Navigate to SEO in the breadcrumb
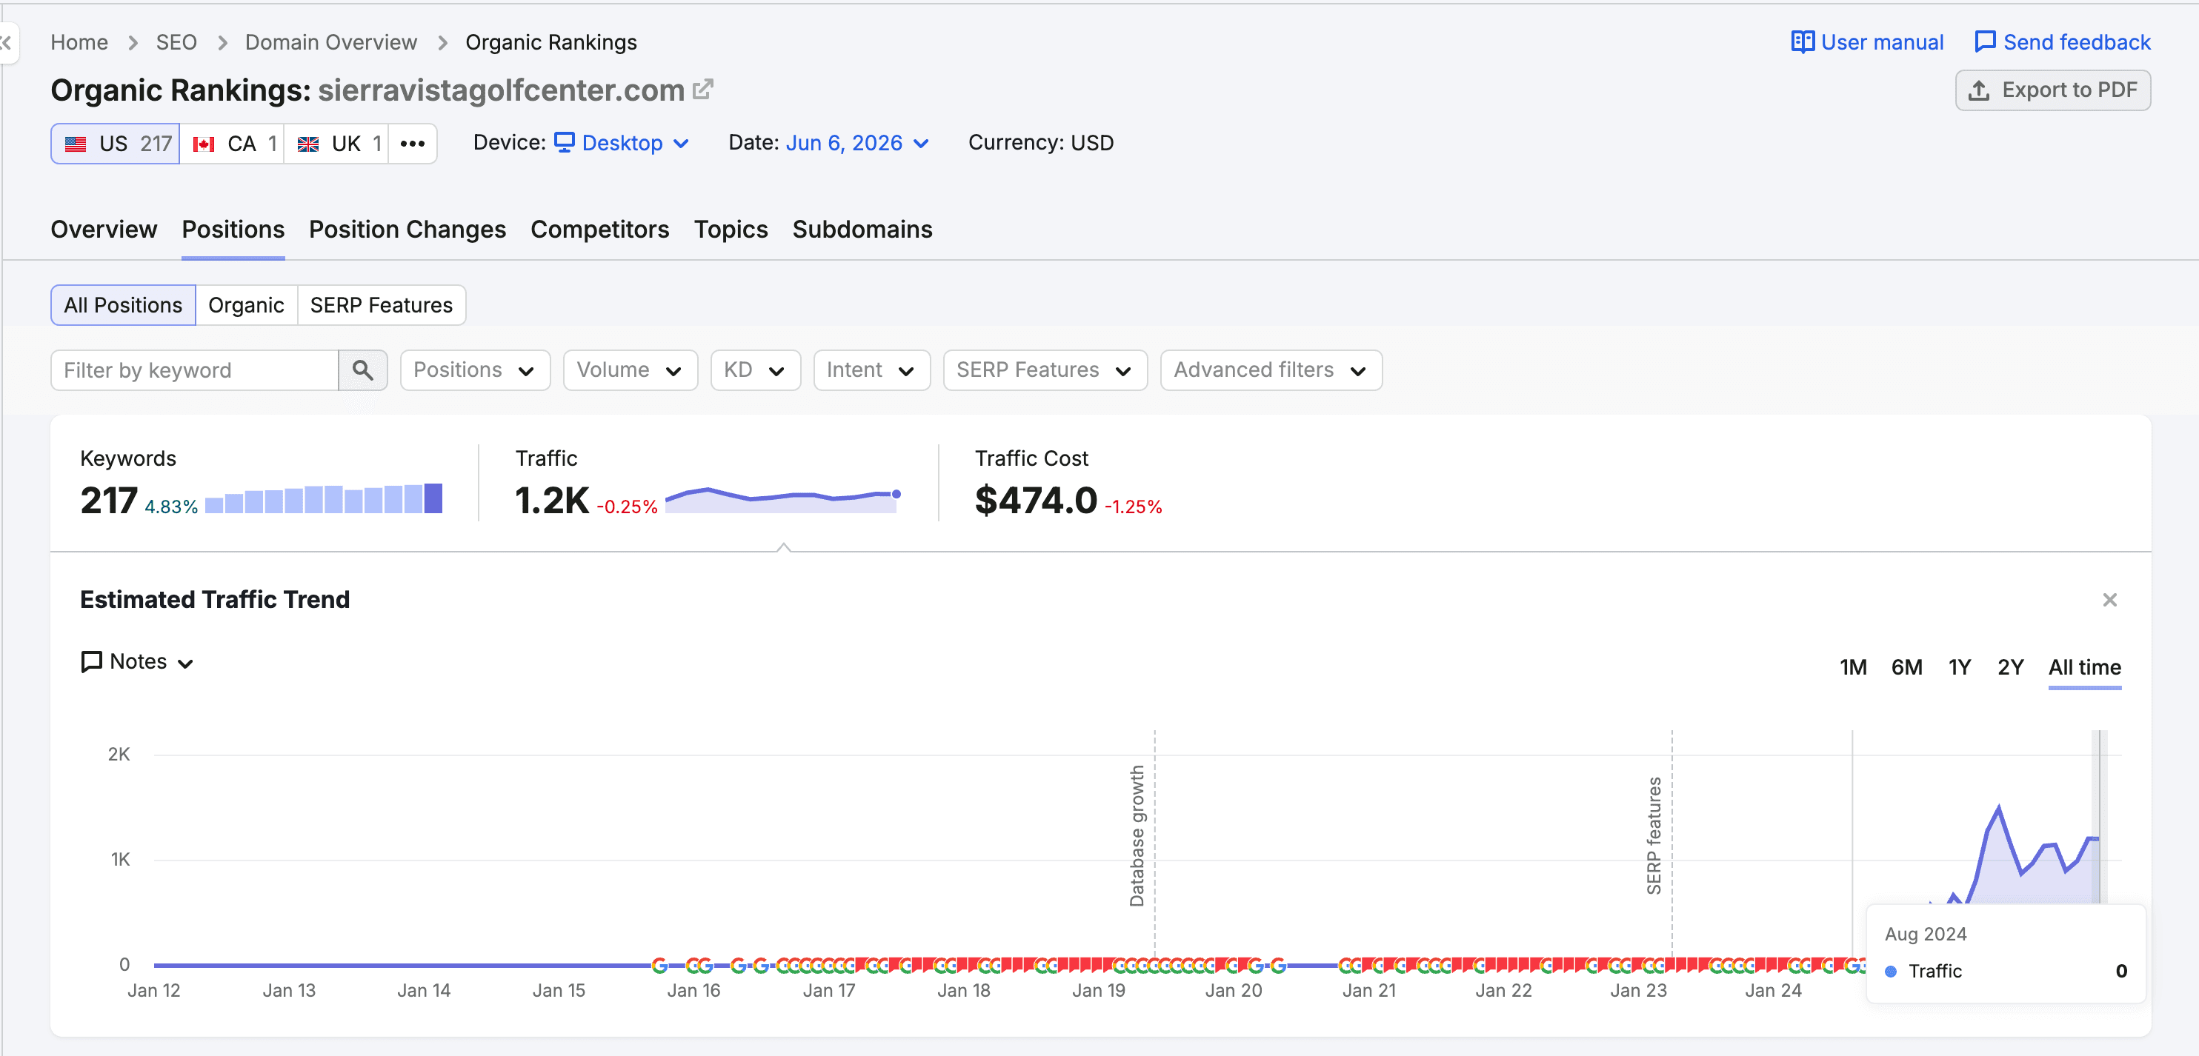 point(176,43)
